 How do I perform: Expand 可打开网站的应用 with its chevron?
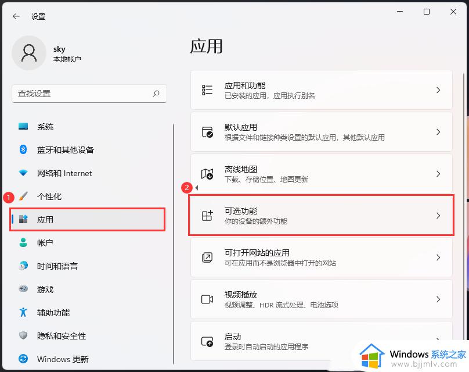coord(438,257)
